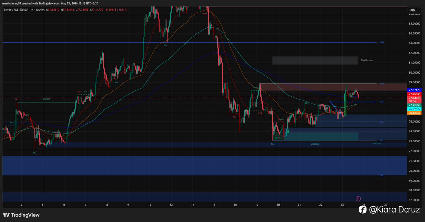
Task: Click the TradingView logo at bottom left
Action: click(21, 215)
